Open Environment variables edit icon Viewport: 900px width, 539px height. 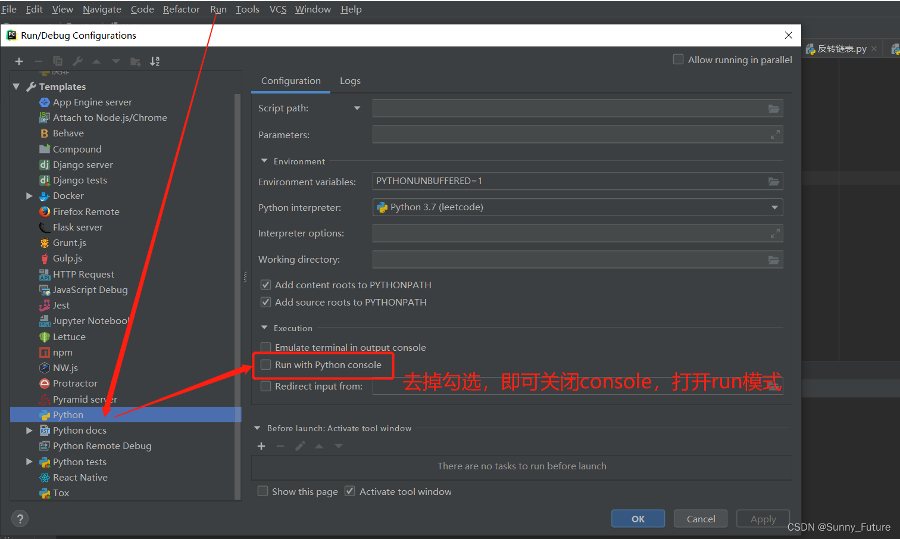tap(773, 181)
